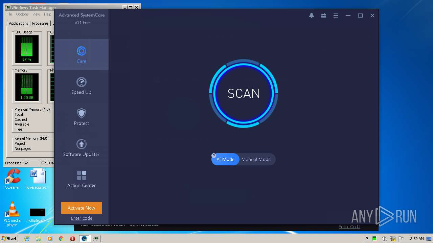Screen dimensions: 433x243
Task: Click Enter code link under Activate Now
Action: pos(82,218)
